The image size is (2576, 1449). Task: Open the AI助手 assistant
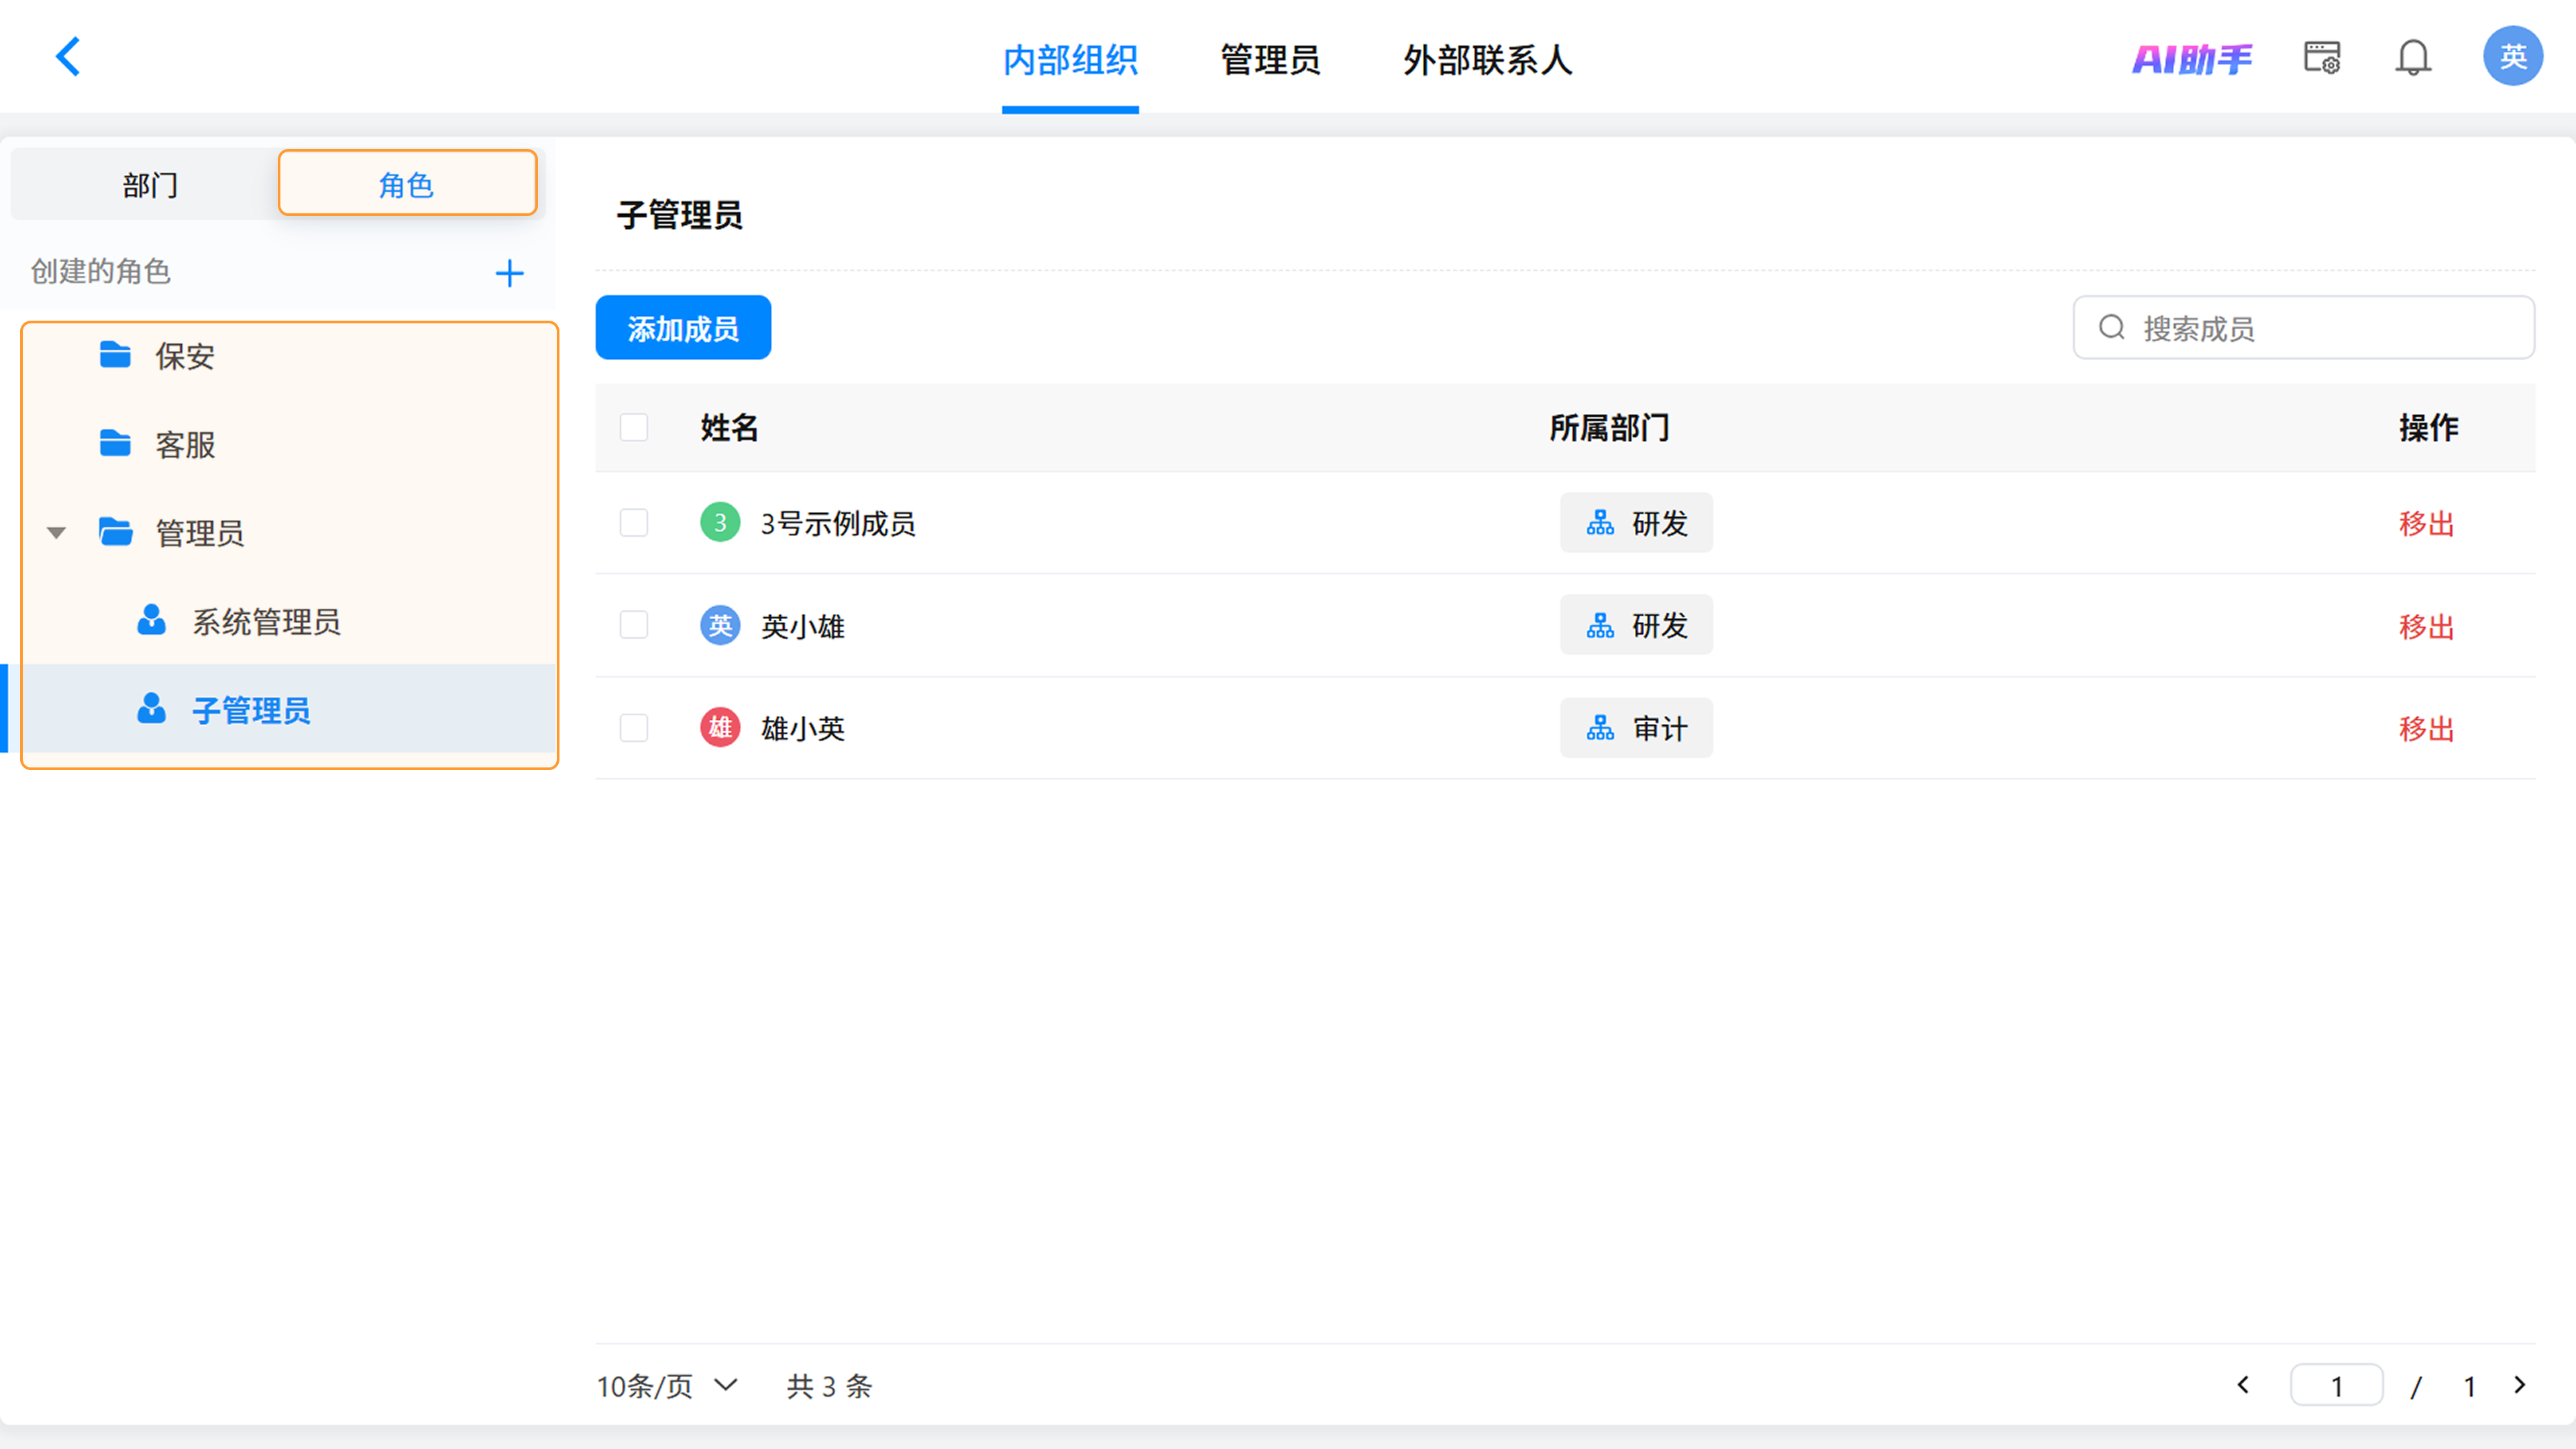(2192, 59)
